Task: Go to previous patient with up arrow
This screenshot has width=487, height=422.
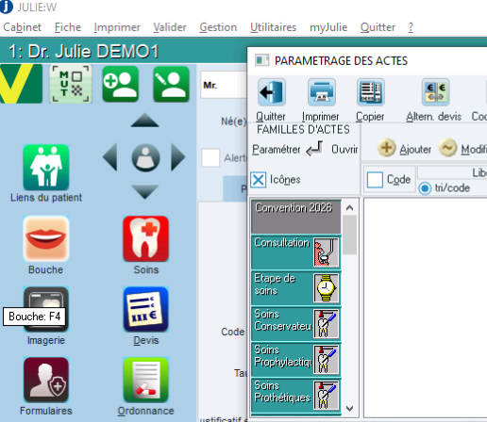Action: coord(144,120)
